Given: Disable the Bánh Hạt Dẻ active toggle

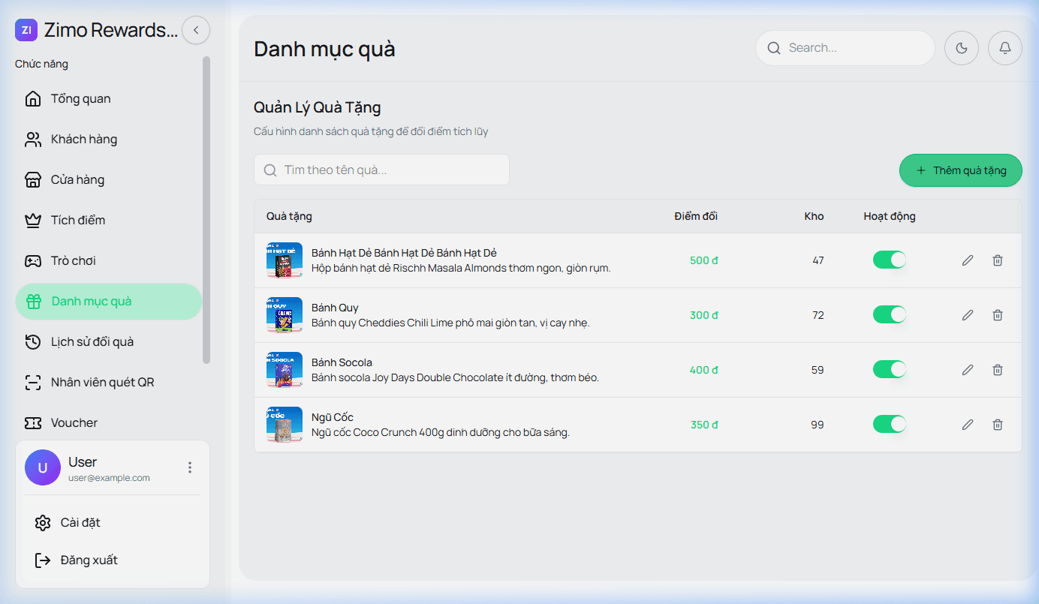Looking at the screenshot, I should [x=890, y=260].
